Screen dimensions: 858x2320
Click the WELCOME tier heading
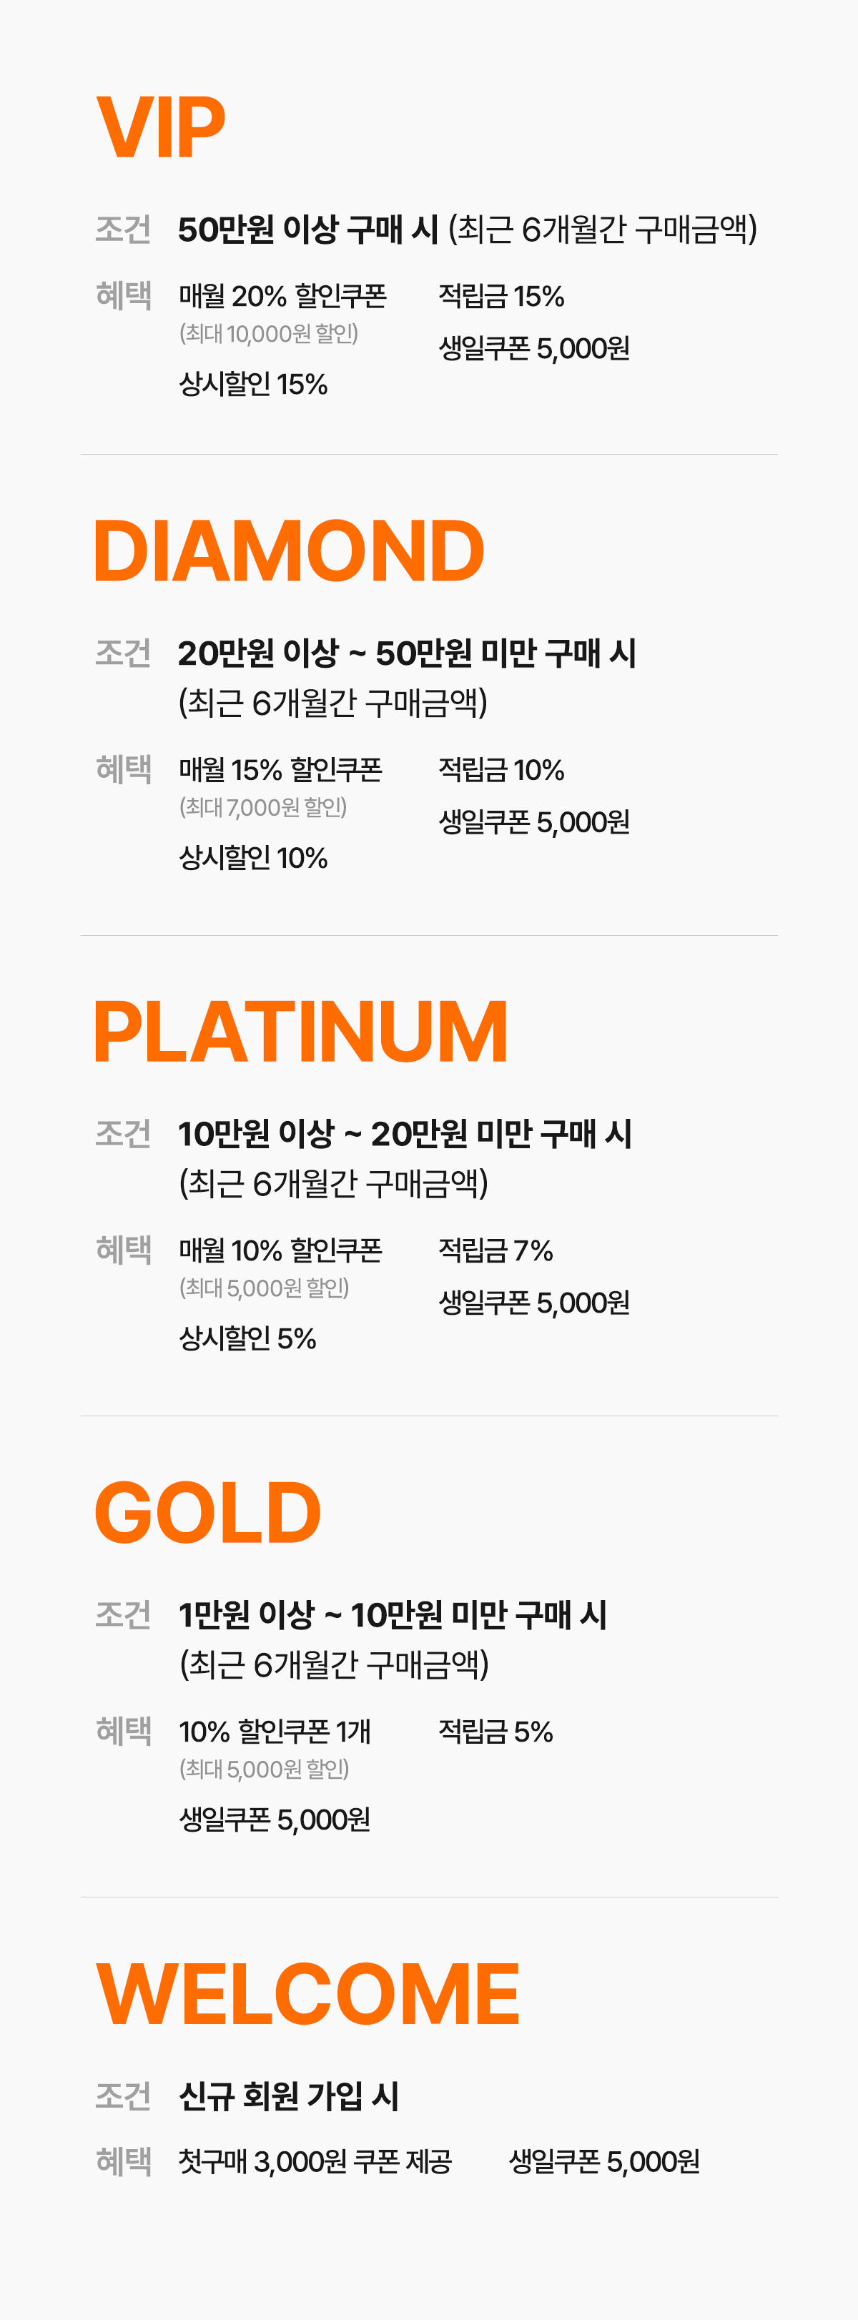(x=308, y=1994)
